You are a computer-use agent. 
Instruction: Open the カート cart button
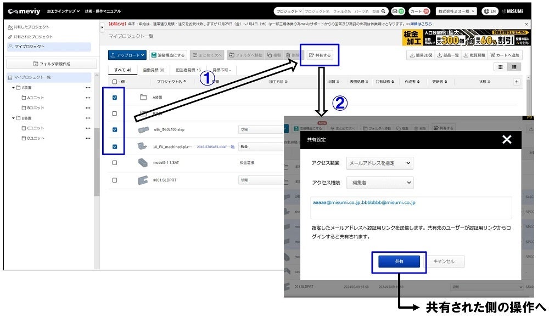(419, 11)
